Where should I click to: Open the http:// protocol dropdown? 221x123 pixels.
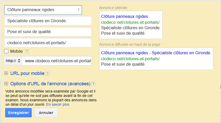pyautogui.click(x=13, y=61)
